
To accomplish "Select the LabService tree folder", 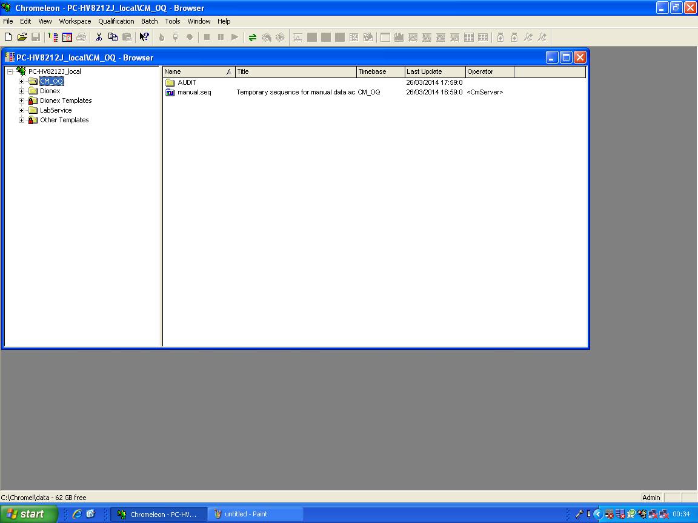I will point(56,110).
